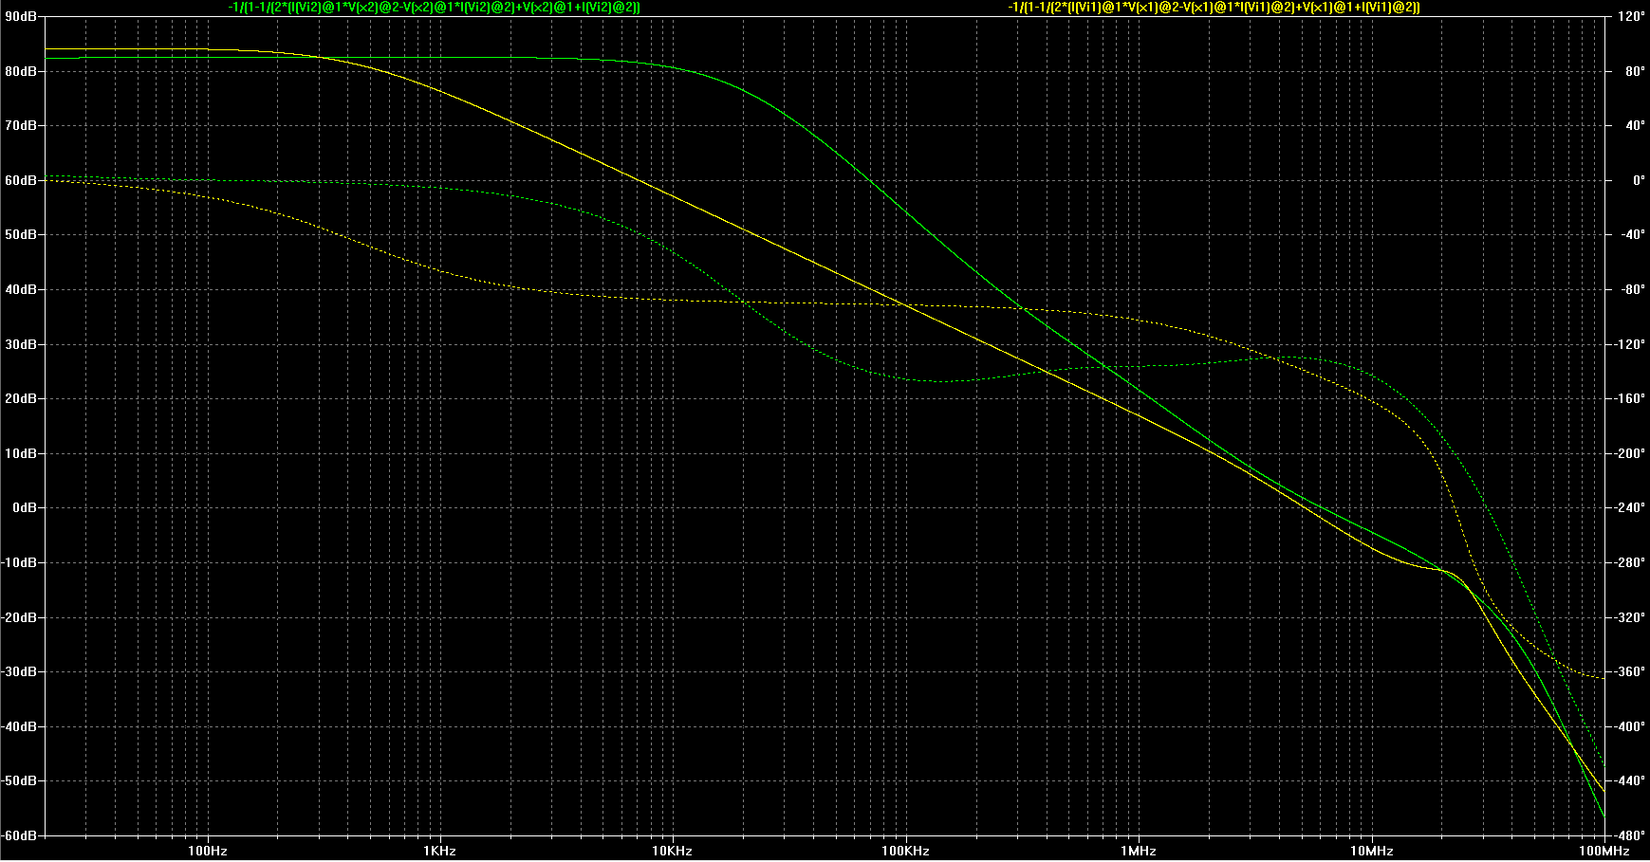Click the "-440°" phase axis label
The image size is (1650, 862).
[1631, 781]
